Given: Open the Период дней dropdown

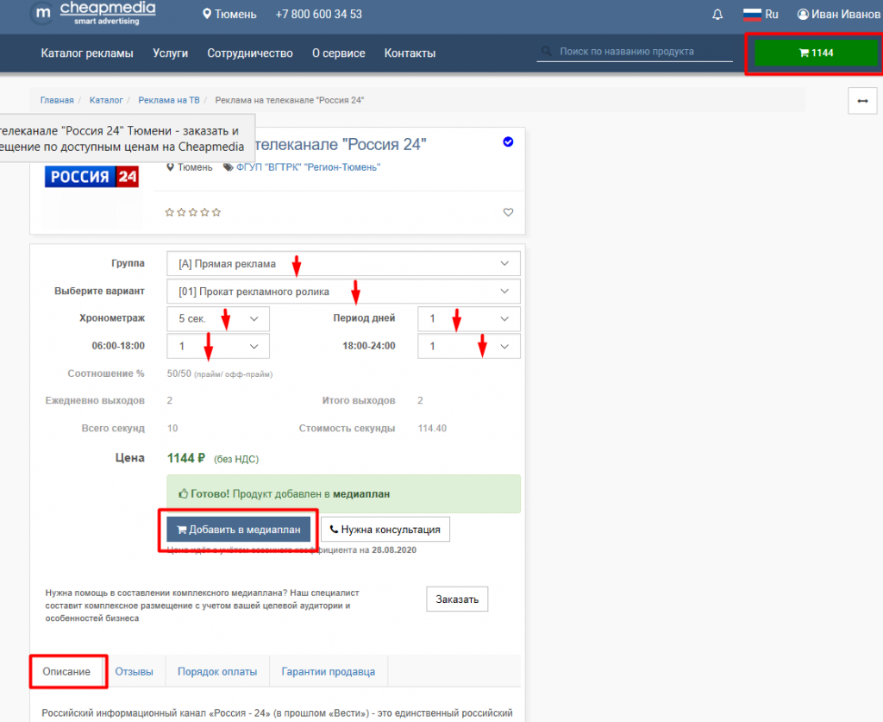Looking at the screenshot, I should [x=468, y=319].
